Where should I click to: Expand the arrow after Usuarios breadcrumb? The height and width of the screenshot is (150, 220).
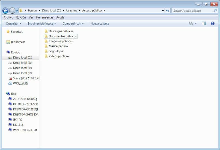click(79, 11)
